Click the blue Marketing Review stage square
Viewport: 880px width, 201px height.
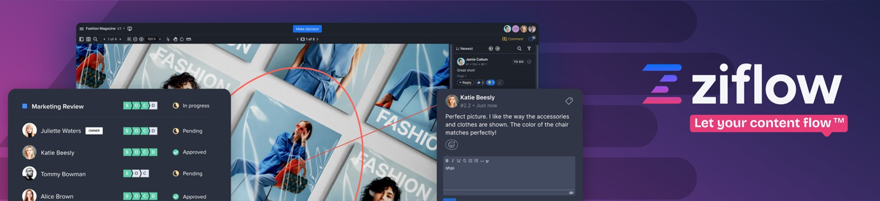point(25,106)
